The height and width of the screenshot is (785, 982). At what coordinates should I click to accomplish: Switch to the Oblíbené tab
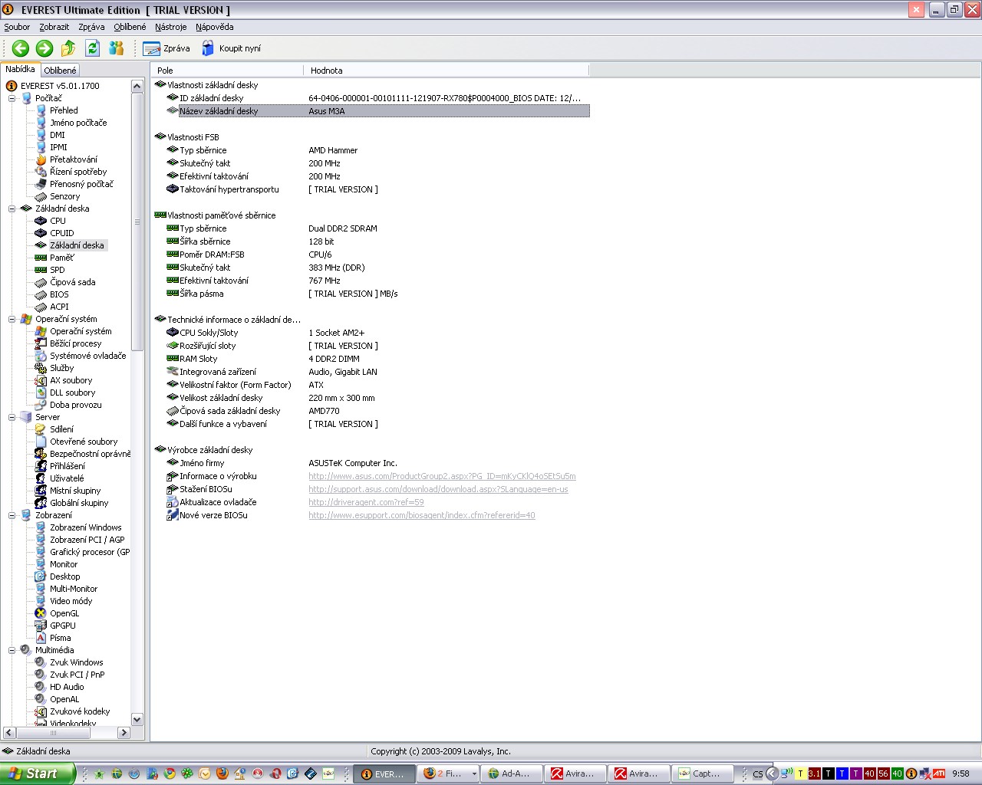[60, 70]
